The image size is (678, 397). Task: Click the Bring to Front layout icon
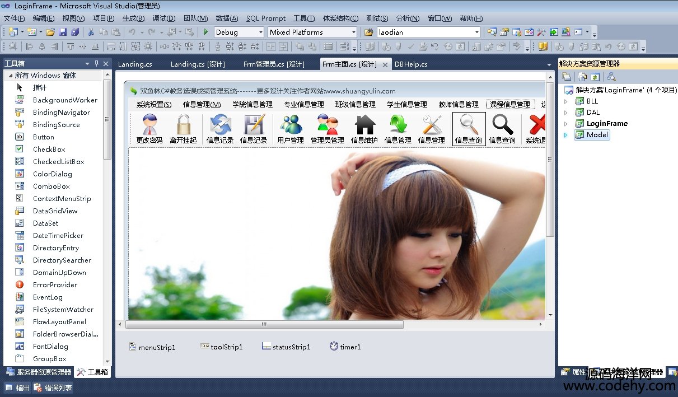pyautogui.click(x=300, y=46)
